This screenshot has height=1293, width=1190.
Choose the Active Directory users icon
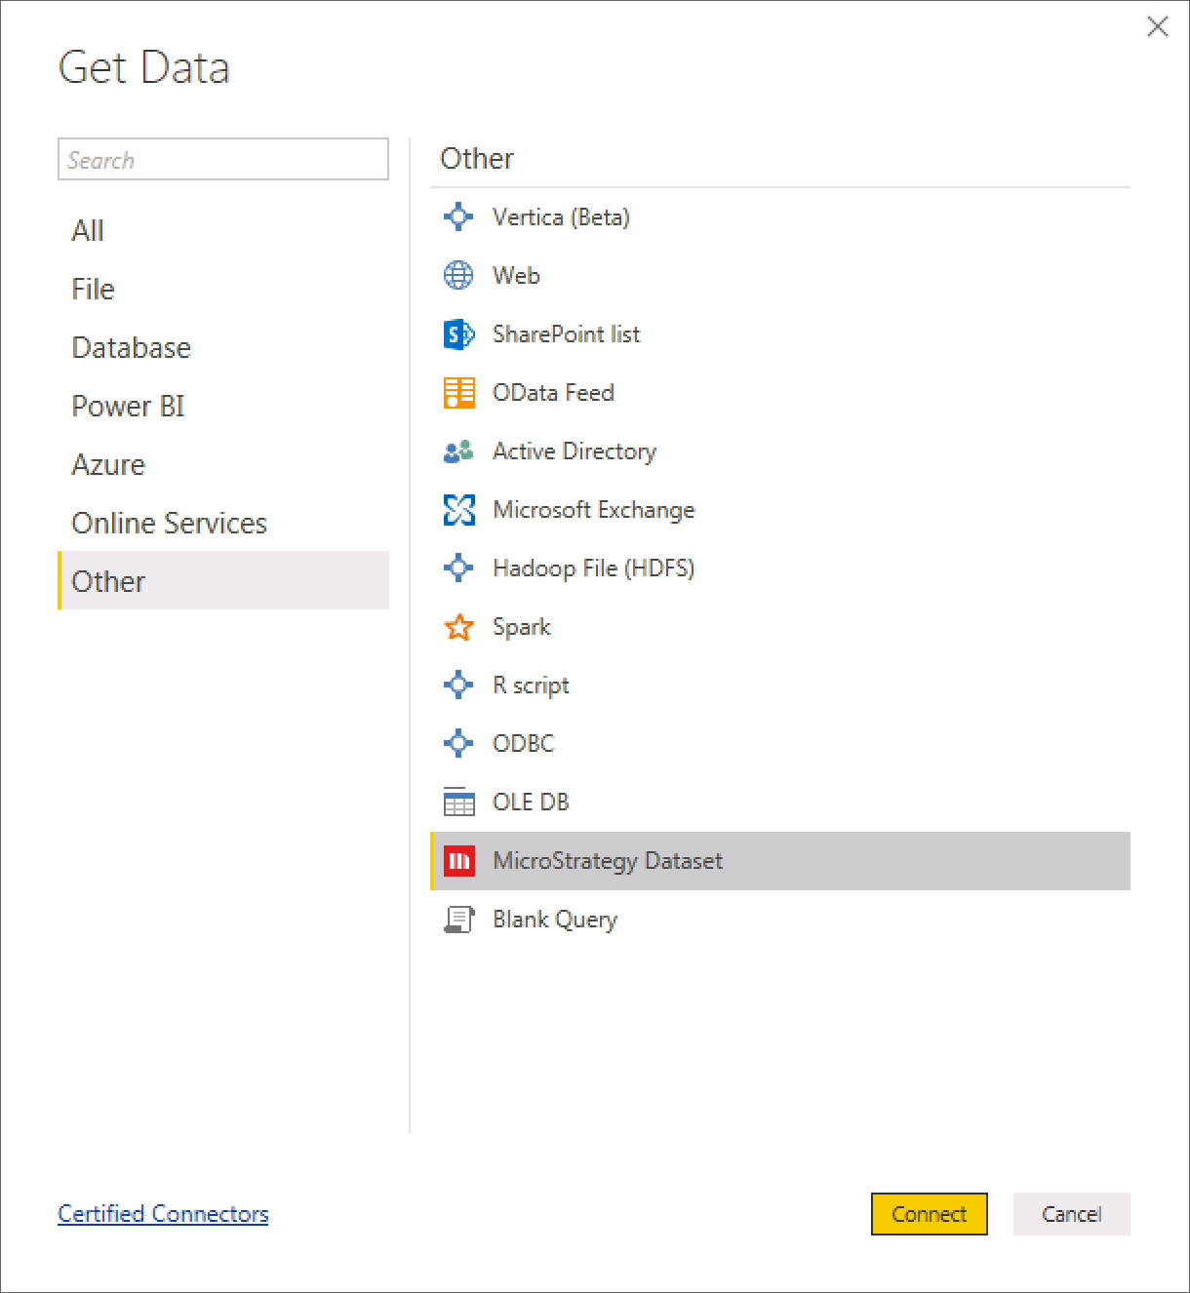[458, 451]
